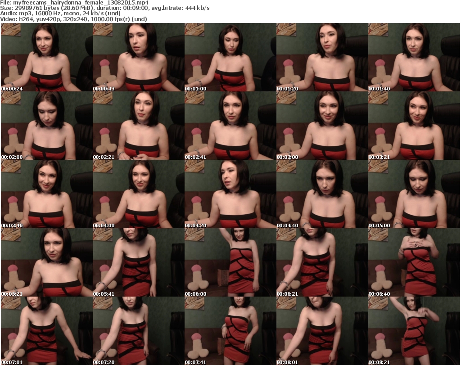Open the frame at 00:01:00
The height and width of the screenshot is (365, 461).
tap(230, 57)
